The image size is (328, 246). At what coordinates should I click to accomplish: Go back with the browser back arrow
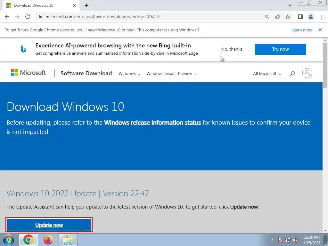(x=7, y=17)
